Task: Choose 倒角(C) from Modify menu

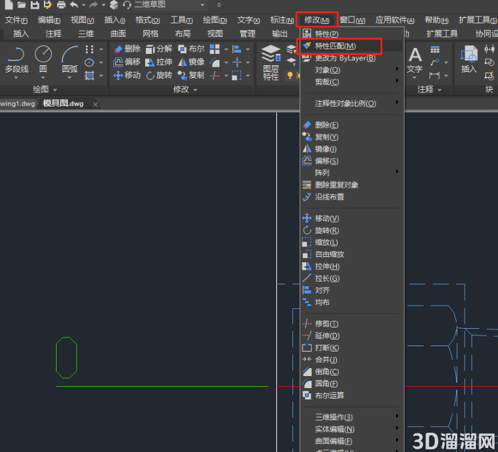Action: click(352, 371)
